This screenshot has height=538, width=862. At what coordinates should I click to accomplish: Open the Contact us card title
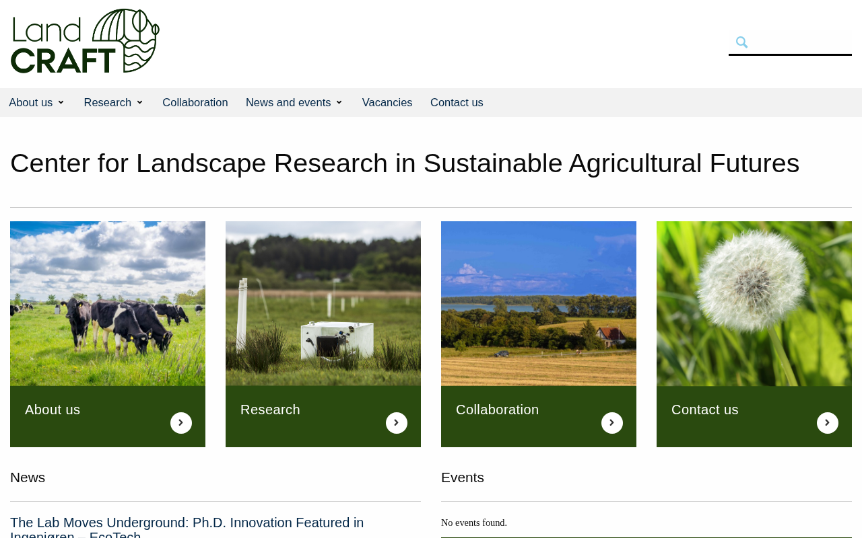point(705,410)
